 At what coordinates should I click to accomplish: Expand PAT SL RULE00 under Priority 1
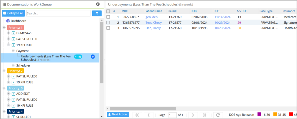tap(8, 39)
